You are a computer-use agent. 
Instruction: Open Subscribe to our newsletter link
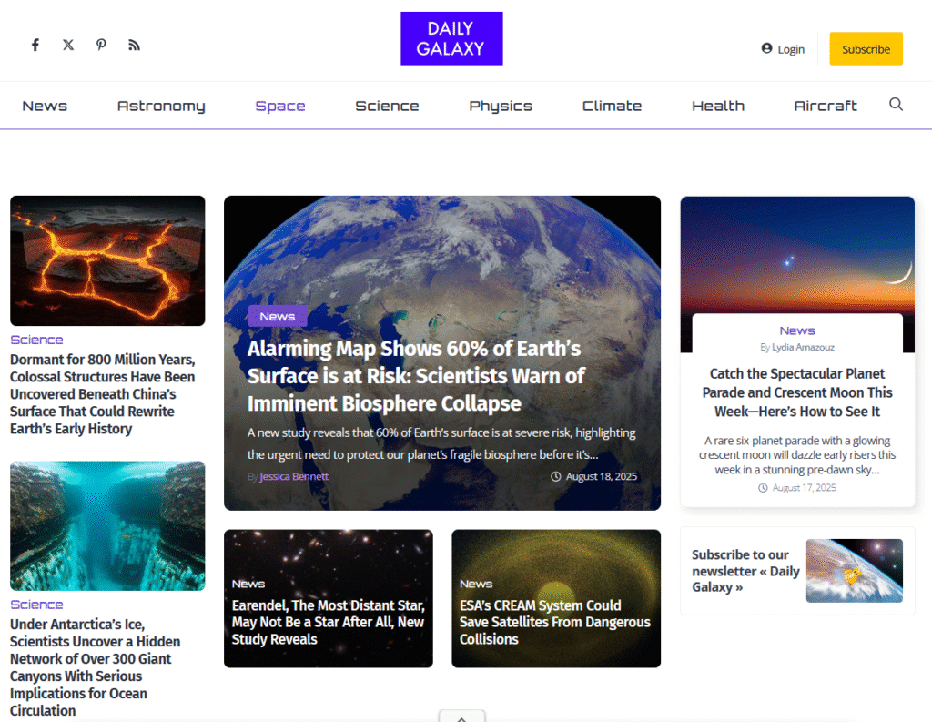tap(745, 571)
